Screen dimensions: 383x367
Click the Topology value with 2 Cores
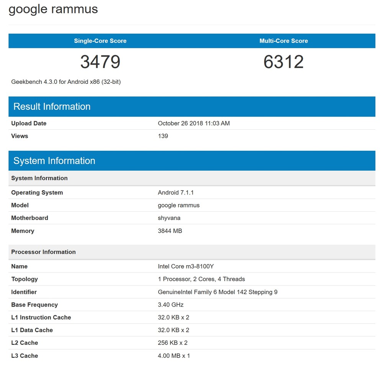coord(201,279)
